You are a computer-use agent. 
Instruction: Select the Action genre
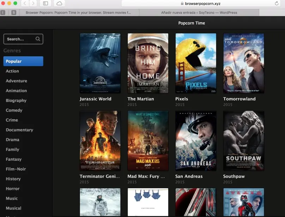tap(12, 71)
